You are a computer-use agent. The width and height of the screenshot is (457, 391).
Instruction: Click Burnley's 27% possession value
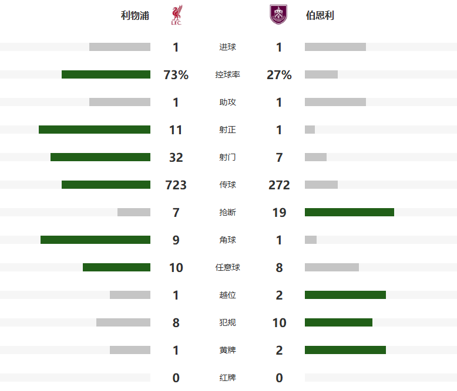pyautogui.click(x=279, y=75)
